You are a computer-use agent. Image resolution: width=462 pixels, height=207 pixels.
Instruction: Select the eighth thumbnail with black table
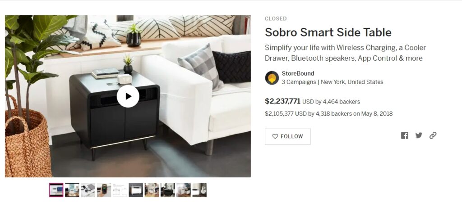coord(168,190)
